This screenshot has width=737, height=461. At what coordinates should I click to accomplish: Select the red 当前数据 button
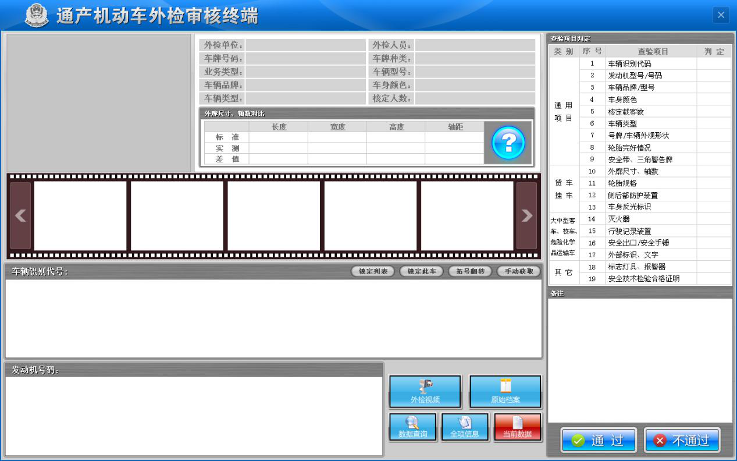click(517, 427)
